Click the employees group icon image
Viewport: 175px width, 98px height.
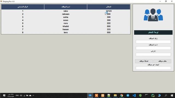[153, 15]
